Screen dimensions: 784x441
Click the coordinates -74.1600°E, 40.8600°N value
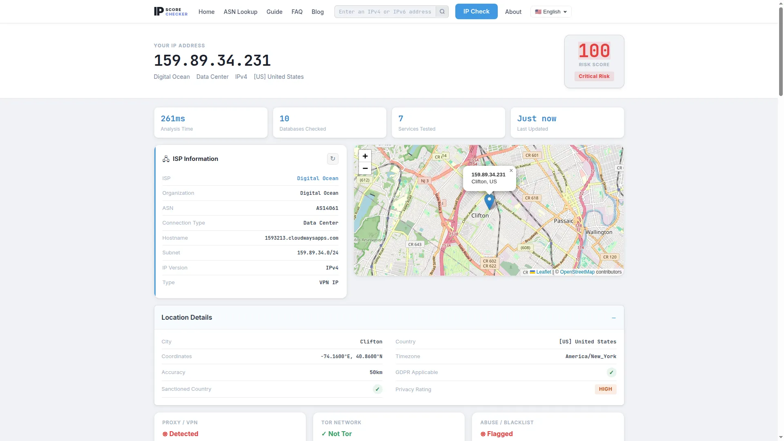[352, 356]
